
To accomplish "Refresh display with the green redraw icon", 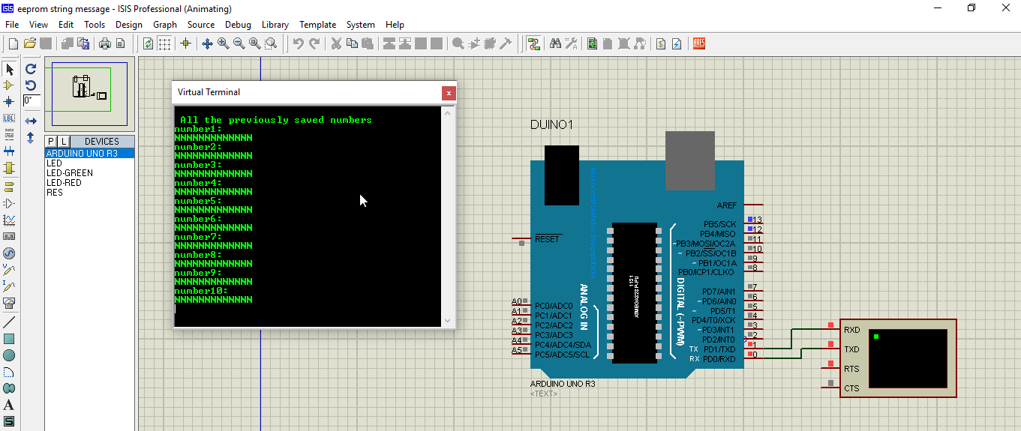I will (149, 43).
